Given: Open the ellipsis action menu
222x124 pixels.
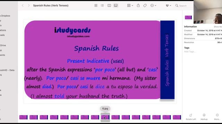Looking at the screenshot, I should pyautogui.click(x=153, y=6).
